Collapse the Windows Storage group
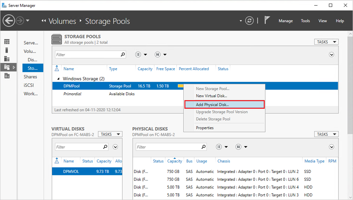Screen dimensions: 353x200 point(59,79)
